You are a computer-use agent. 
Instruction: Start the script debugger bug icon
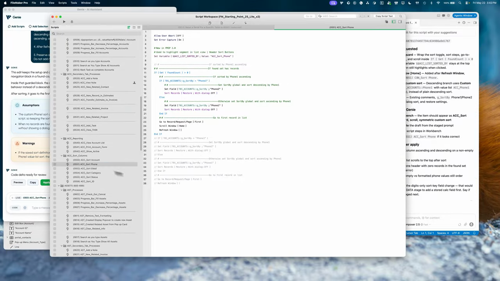point(72,22)
